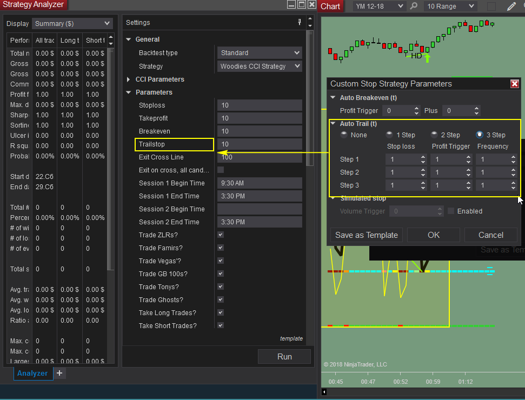The image size is (525, 400).
Task: Open the chart bar-type square icon
Action: [x=491, y=6]
